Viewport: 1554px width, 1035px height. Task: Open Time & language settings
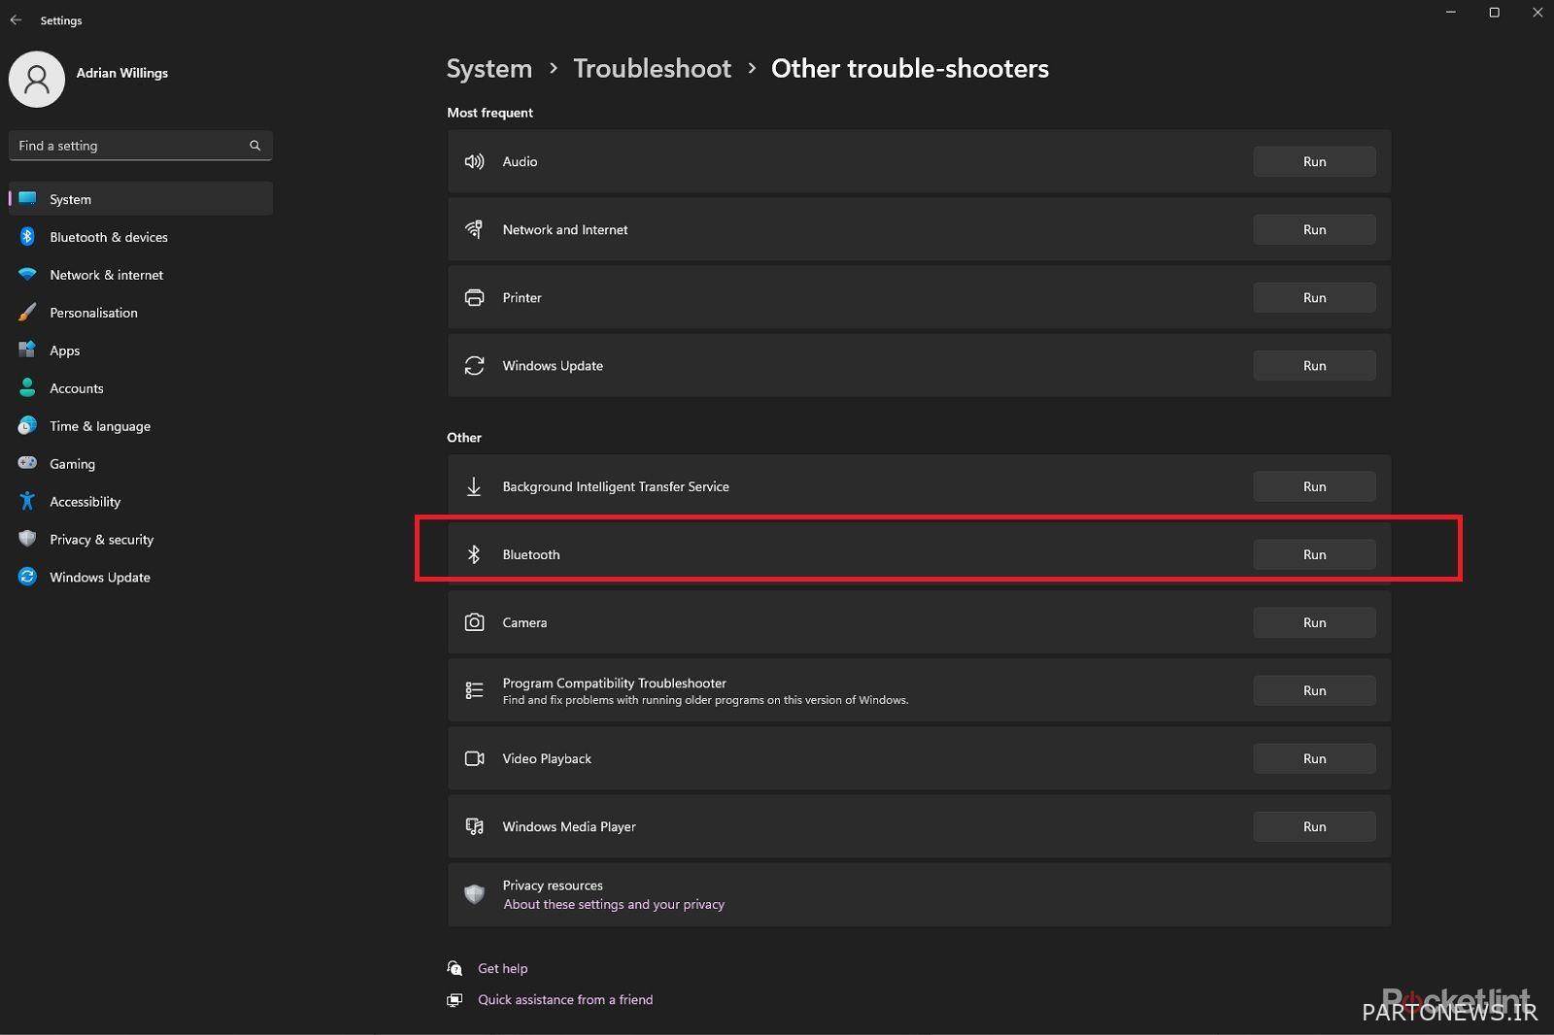click(x=141, y=426)
